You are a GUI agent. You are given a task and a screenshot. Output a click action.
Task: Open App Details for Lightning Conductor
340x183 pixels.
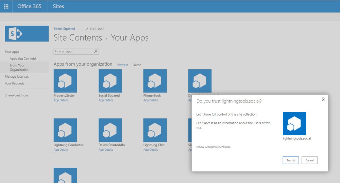coord(61,150)
